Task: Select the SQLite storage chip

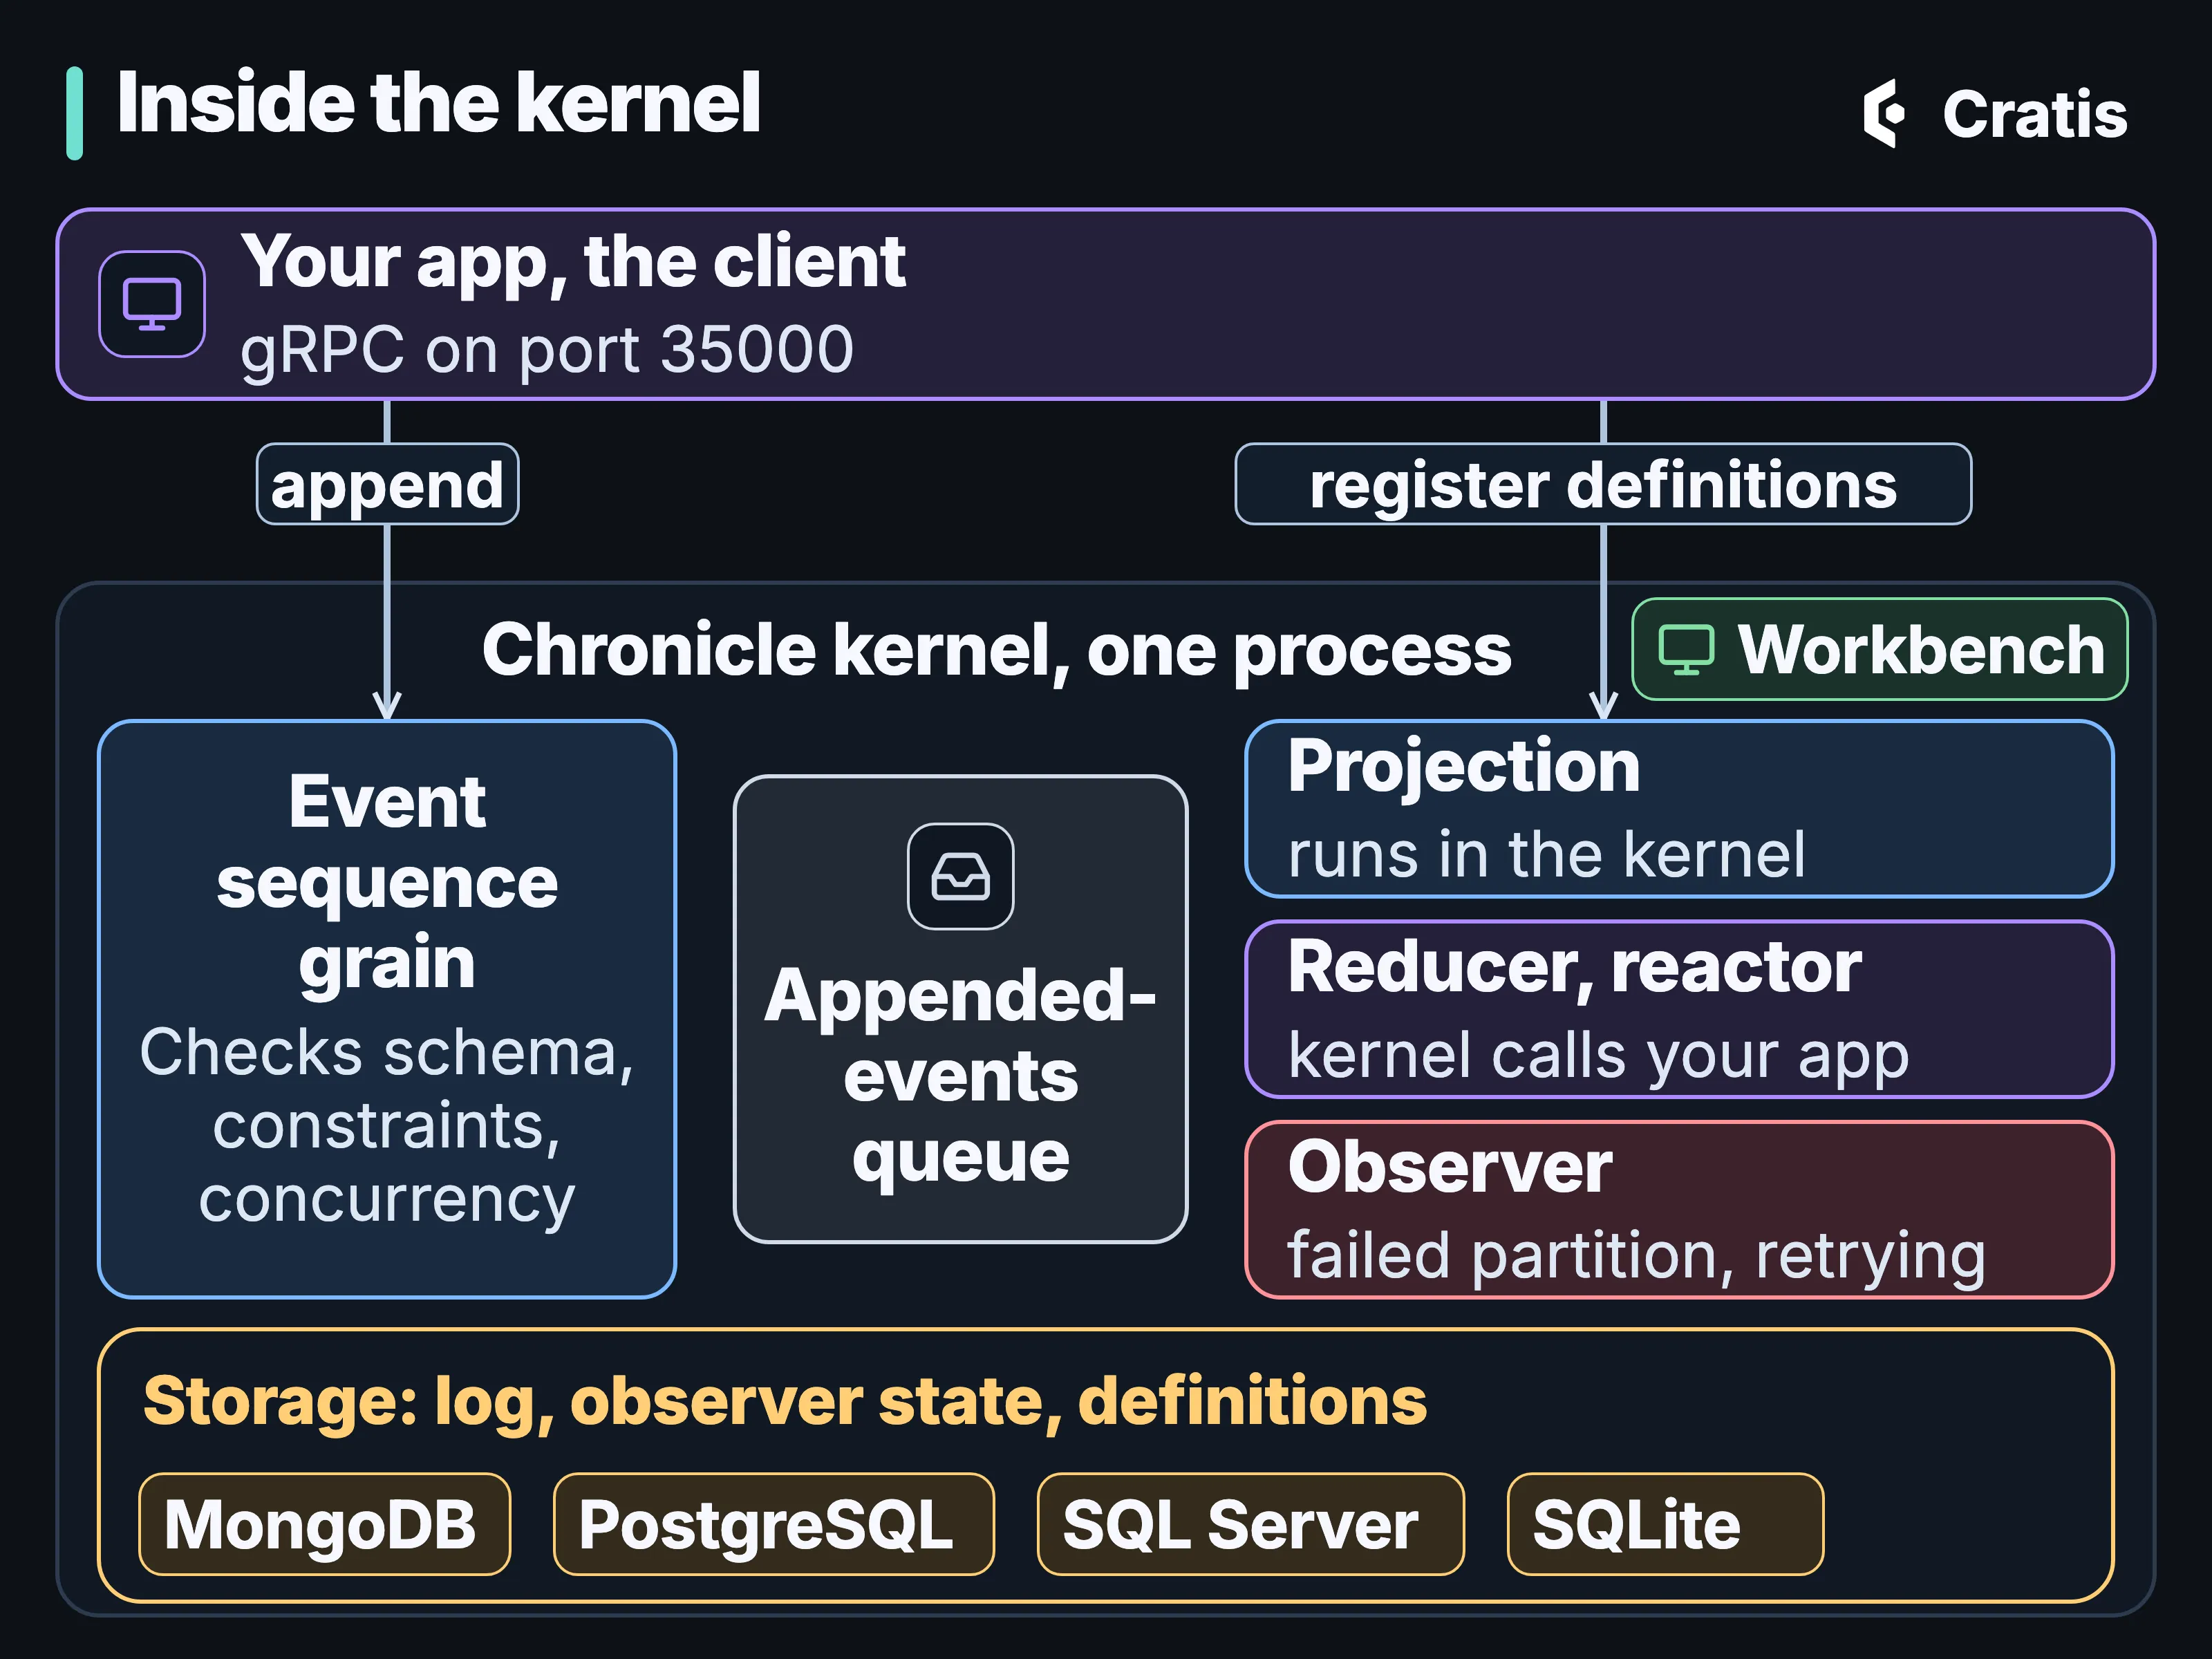Action: tap(1665, 1524)
